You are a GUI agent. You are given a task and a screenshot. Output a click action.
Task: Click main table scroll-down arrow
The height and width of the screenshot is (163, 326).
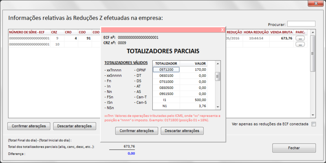(313, 115)
